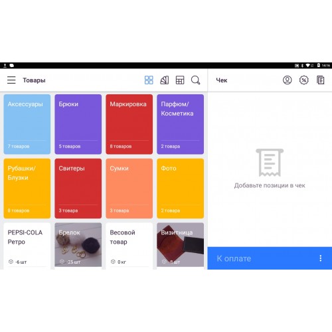Tap the К оплате payment button
The width and height of the screenshot is (332, 332).
270,258
